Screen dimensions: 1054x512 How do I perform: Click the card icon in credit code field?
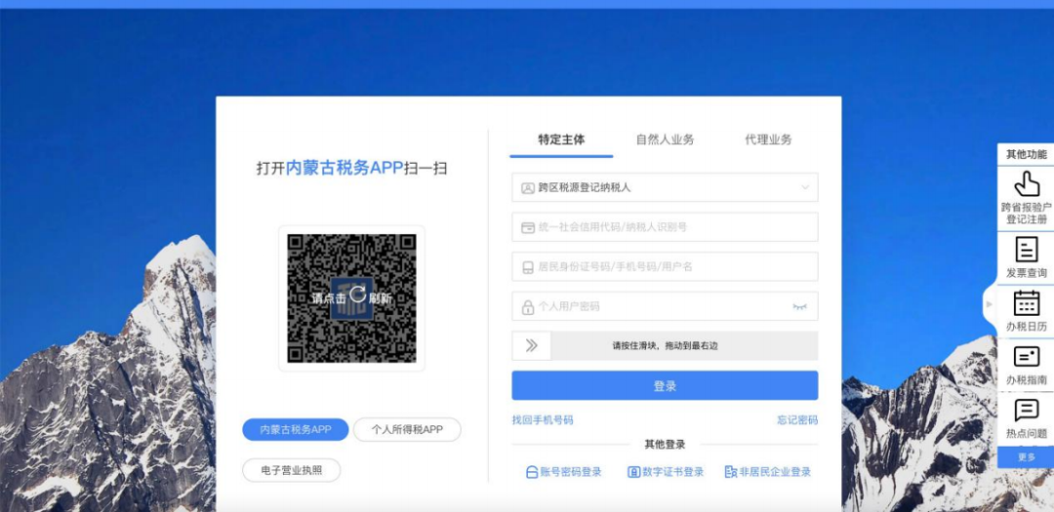(528, 228)
